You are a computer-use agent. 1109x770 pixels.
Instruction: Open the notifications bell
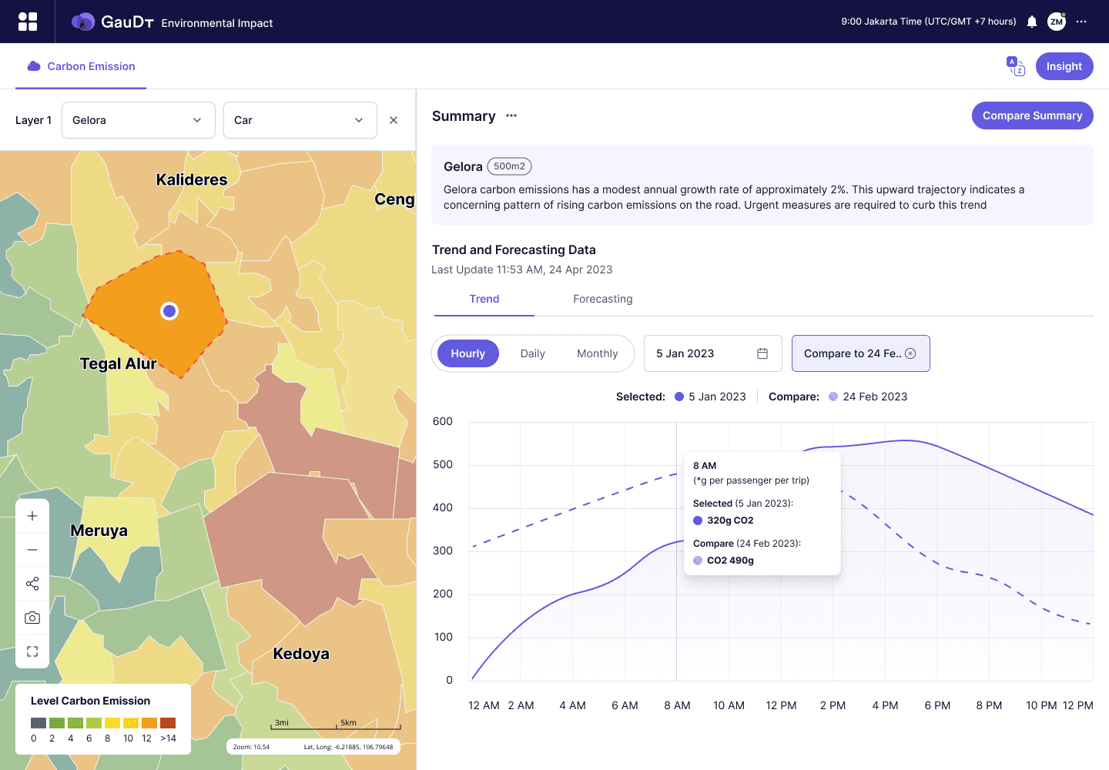point(1032,22)
